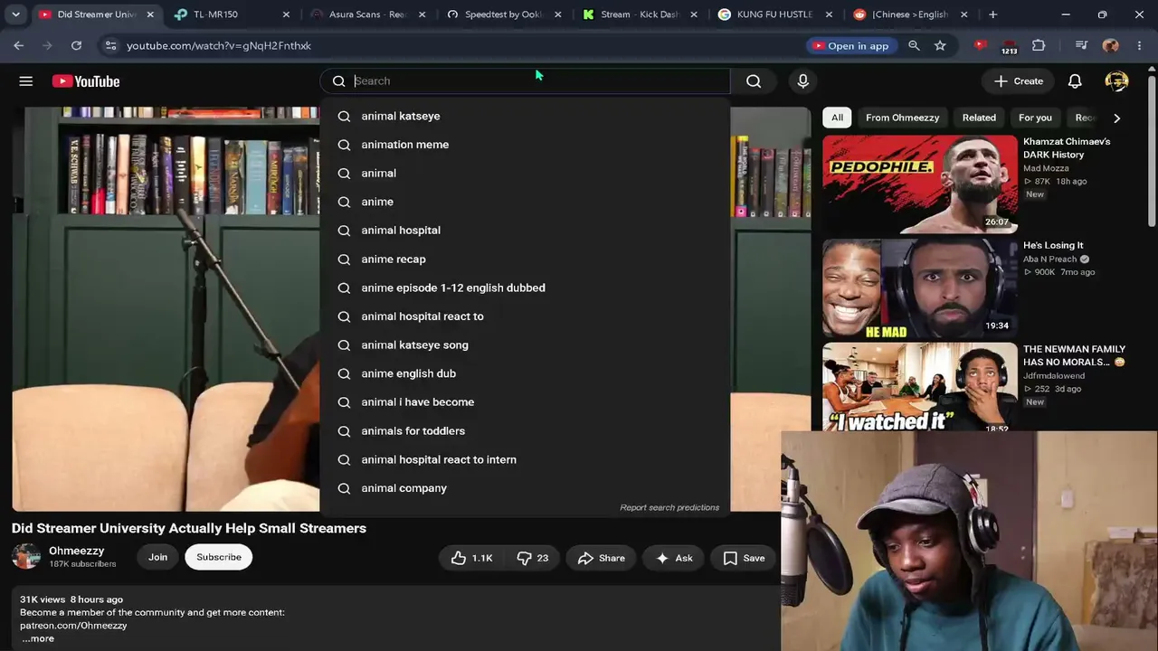The image size is (1158, 651).
Task: Open a new browser tab with plus
Action: point(992,14)
